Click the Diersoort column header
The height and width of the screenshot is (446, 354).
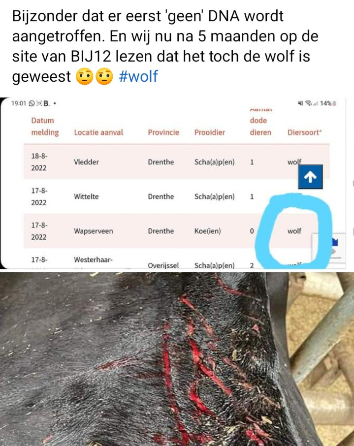pos(304,132)
